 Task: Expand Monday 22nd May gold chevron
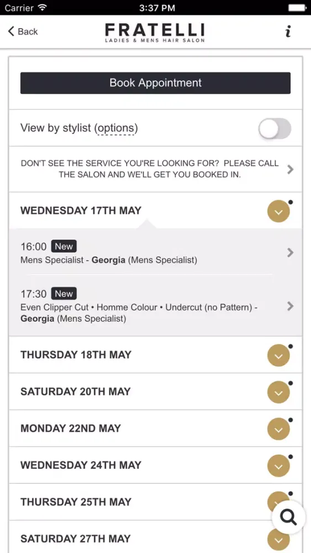click(278, 429)
